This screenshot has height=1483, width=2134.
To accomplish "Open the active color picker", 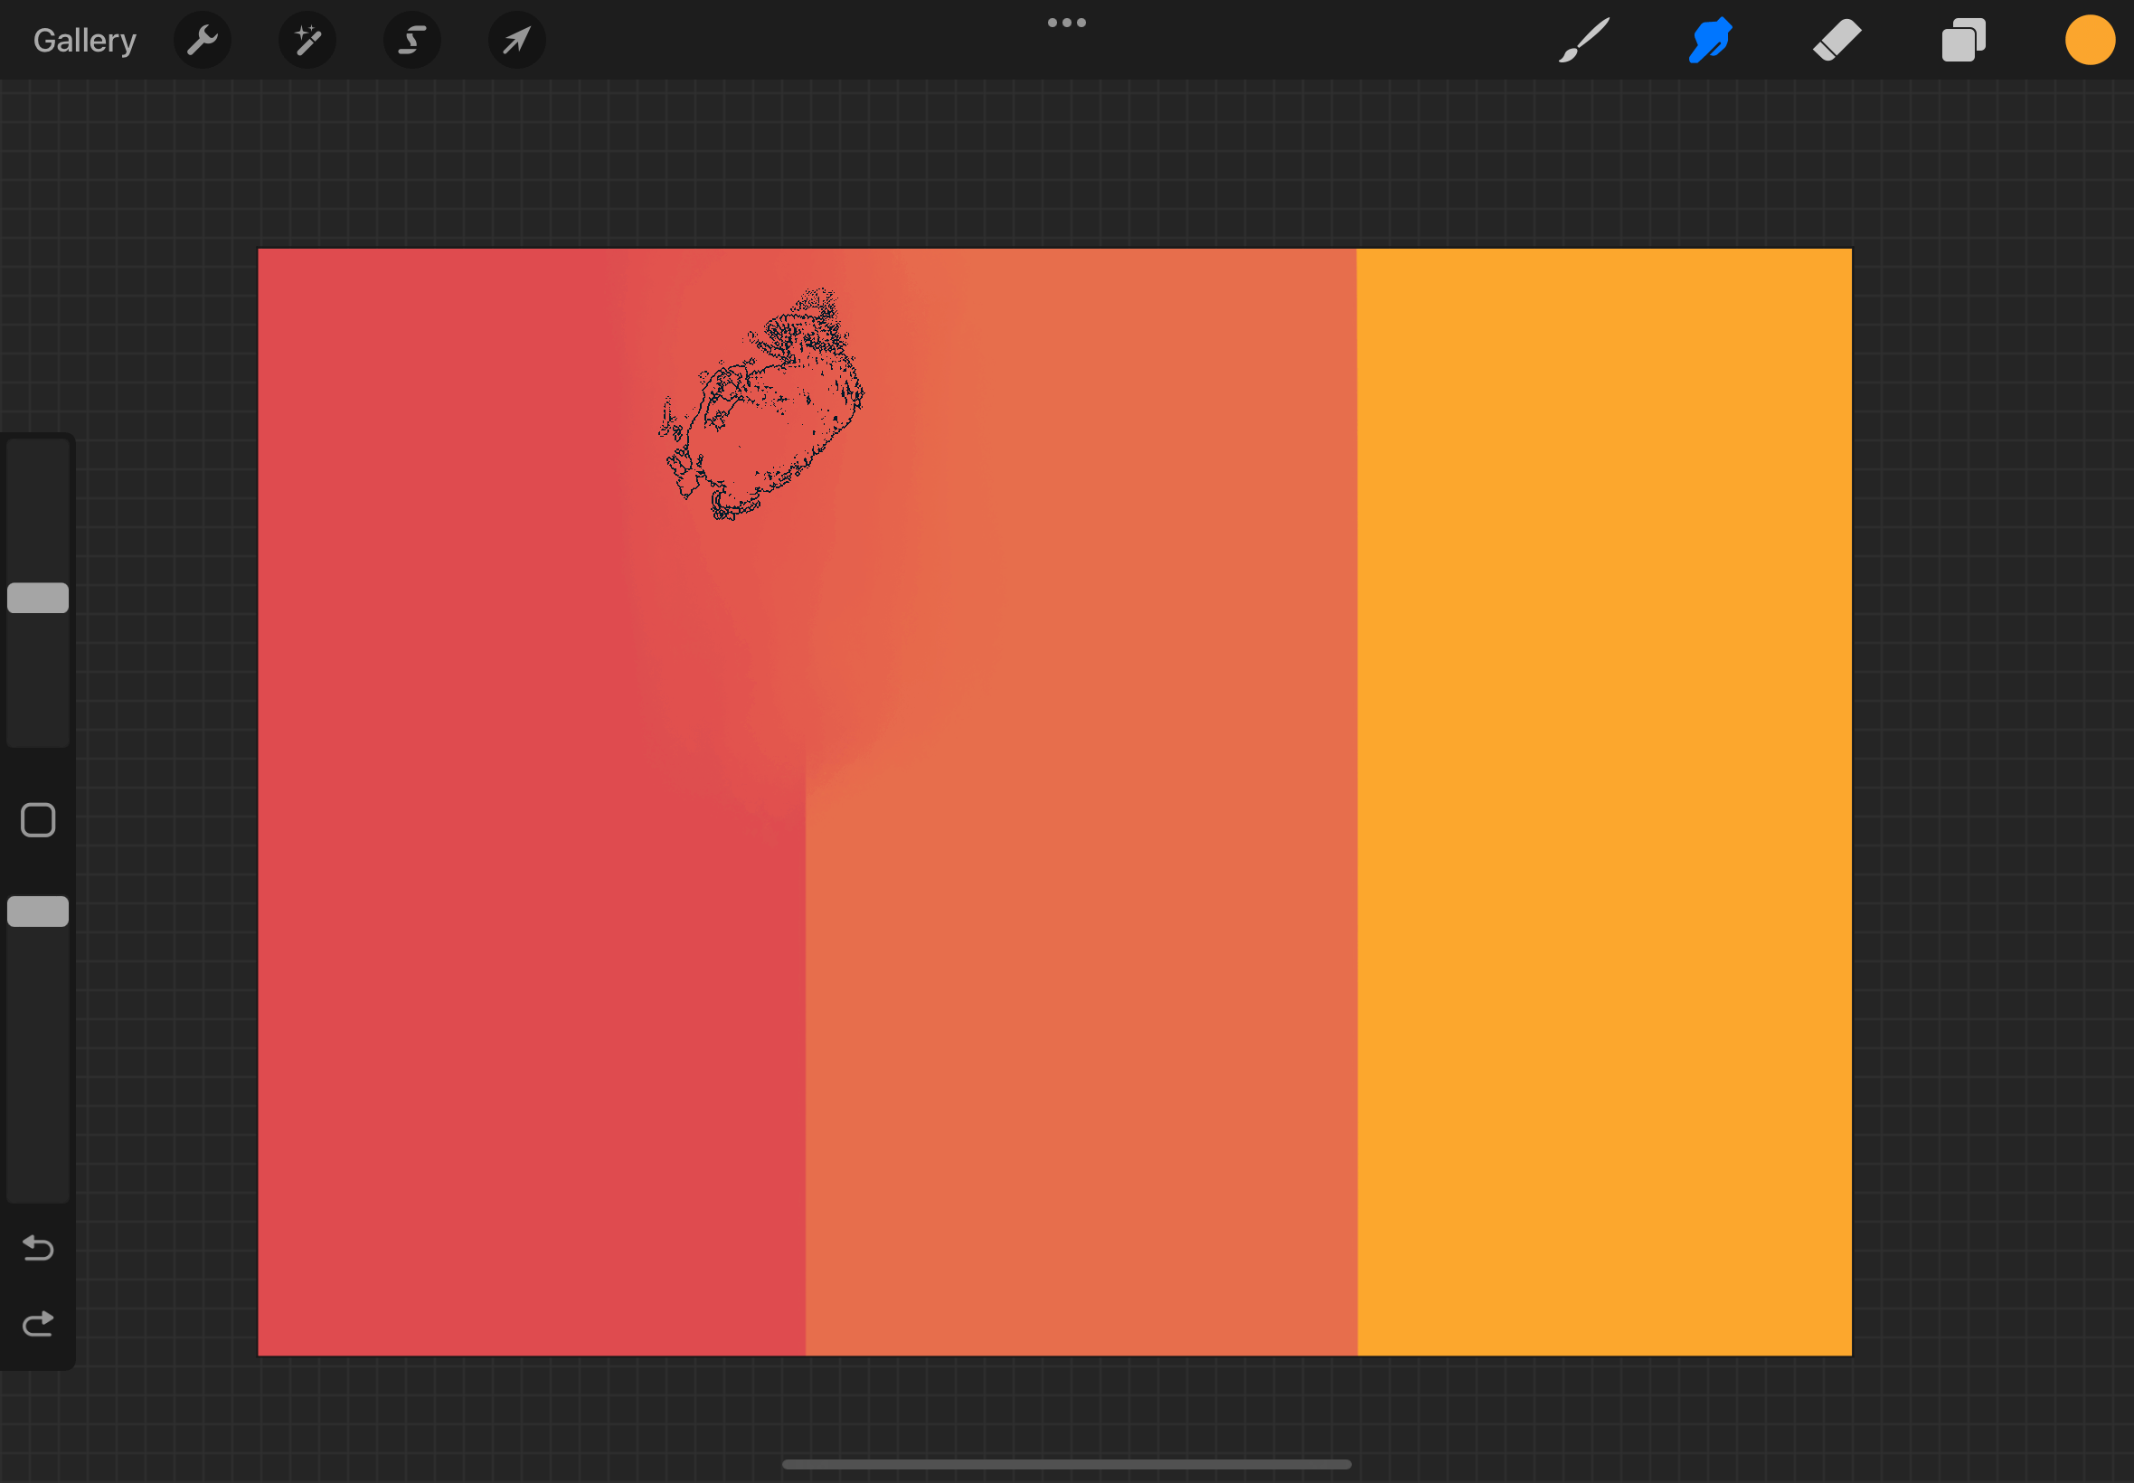I will 2089,40.
